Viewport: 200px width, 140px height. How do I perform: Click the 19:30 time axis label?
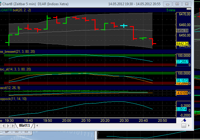[9, 121]
